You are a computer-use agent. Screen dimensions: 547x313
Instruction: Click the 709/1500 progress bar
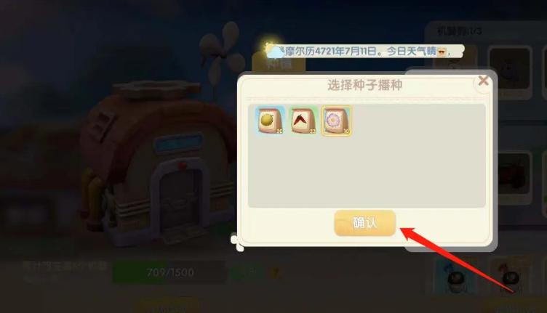pos(170,272)
